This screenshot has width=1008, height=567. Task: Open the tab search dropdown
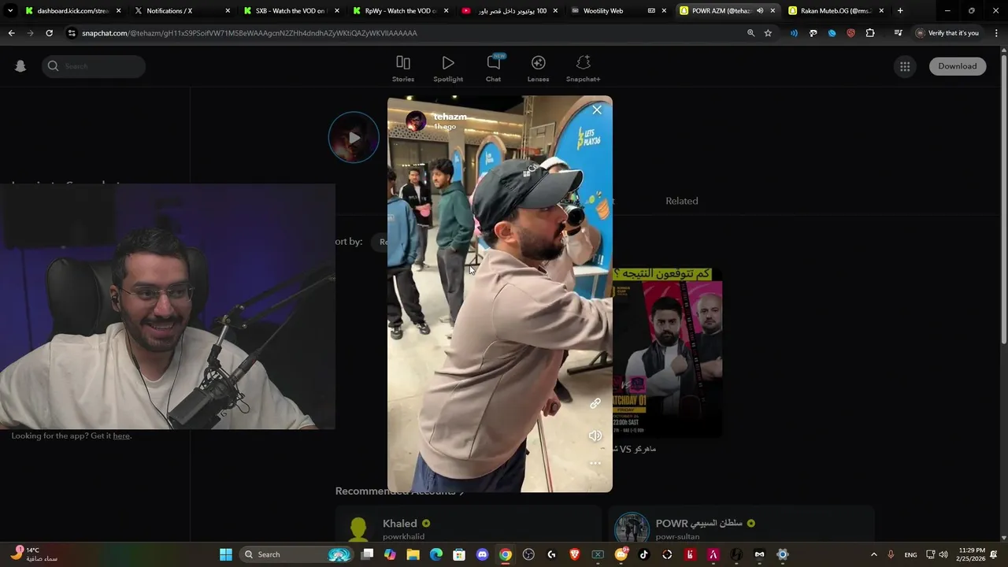point(10,11)
